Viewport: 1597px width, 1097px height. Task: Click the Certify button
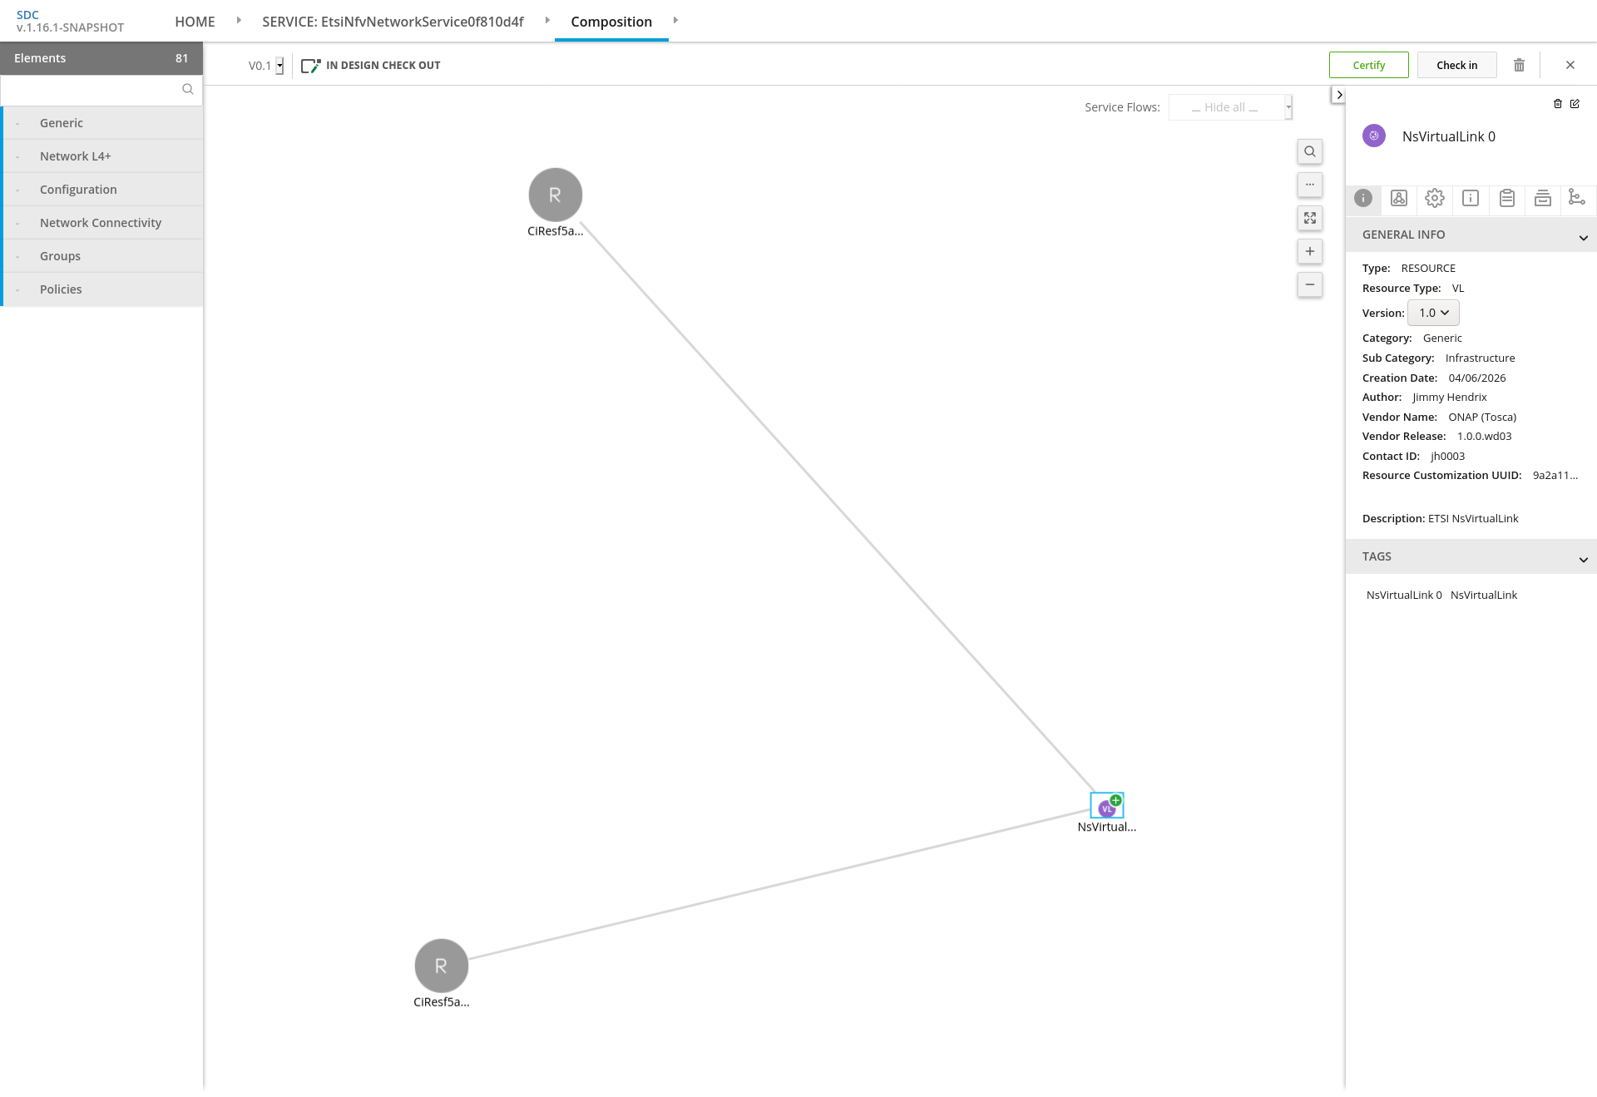tap(1368, 65)
